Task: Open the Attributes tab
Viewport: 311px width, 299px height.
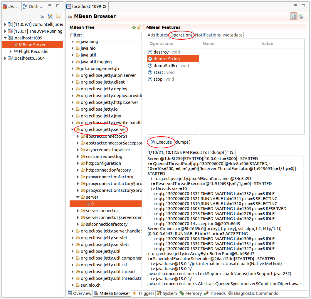Action: 157,35
